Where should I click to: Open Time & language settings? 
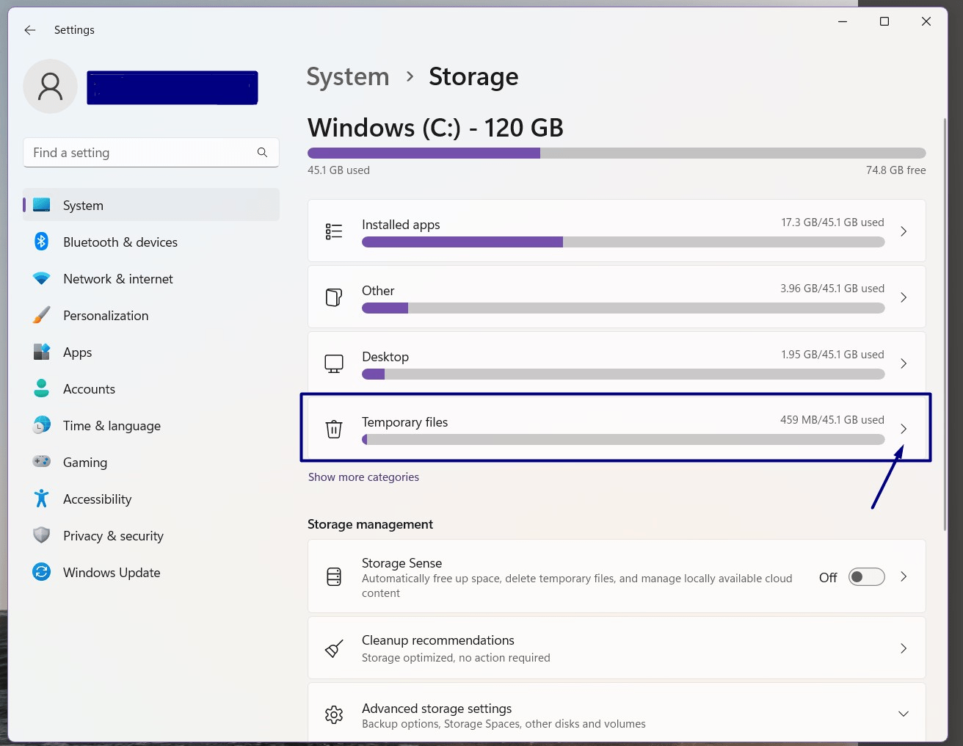click(x=151, y=425)
